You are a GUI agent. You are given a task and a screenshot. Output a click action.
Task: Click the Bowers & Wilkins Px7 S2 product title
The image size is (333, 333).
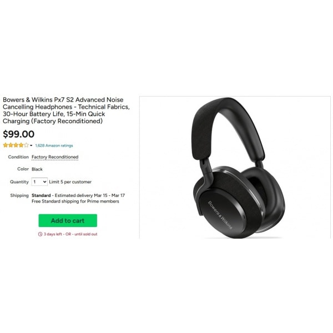click(x=66, y=110)
